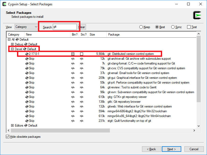207x155 pixels.
Task: Expand the Debug category tree node
Action: tap(12, 44)
